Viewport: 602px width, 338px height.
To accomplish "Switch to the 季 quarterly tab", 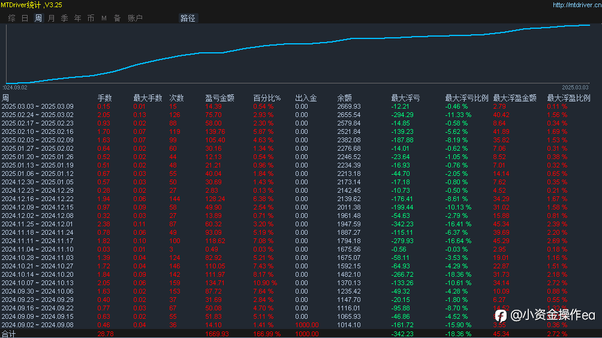I will pyautogui.click(x=64, y=18).
